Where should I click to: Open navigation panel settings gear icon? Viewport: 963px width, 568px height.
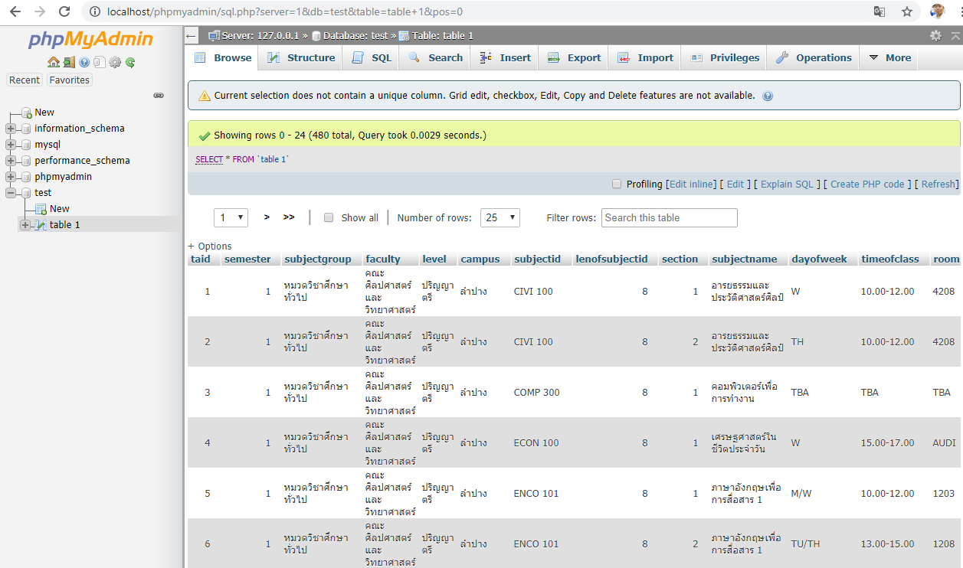pos(115,62)
